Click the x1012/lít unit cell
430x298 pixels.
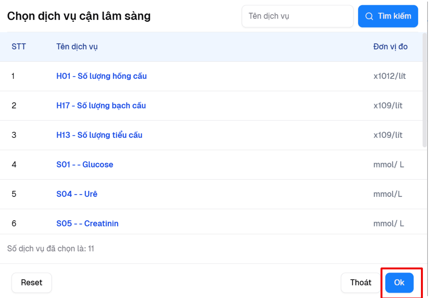(x=389, y=76)
